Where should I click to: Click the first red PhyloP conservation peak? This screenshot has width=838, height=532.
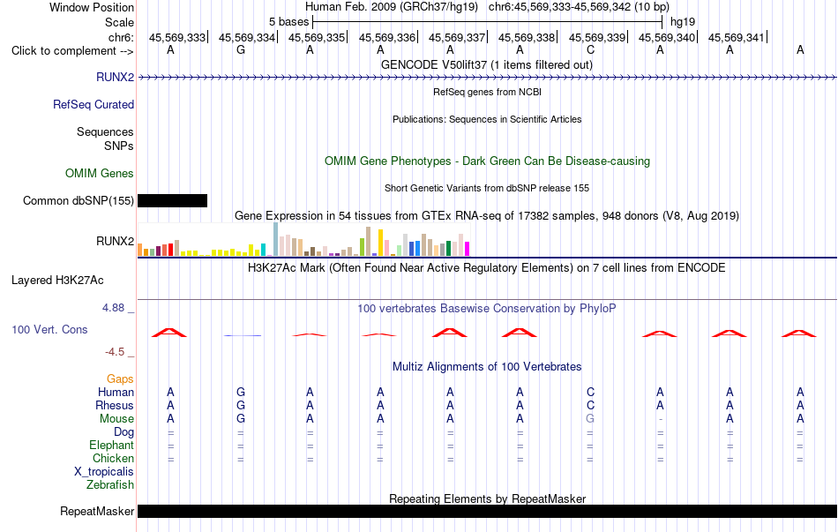click(x=169, y=333)
